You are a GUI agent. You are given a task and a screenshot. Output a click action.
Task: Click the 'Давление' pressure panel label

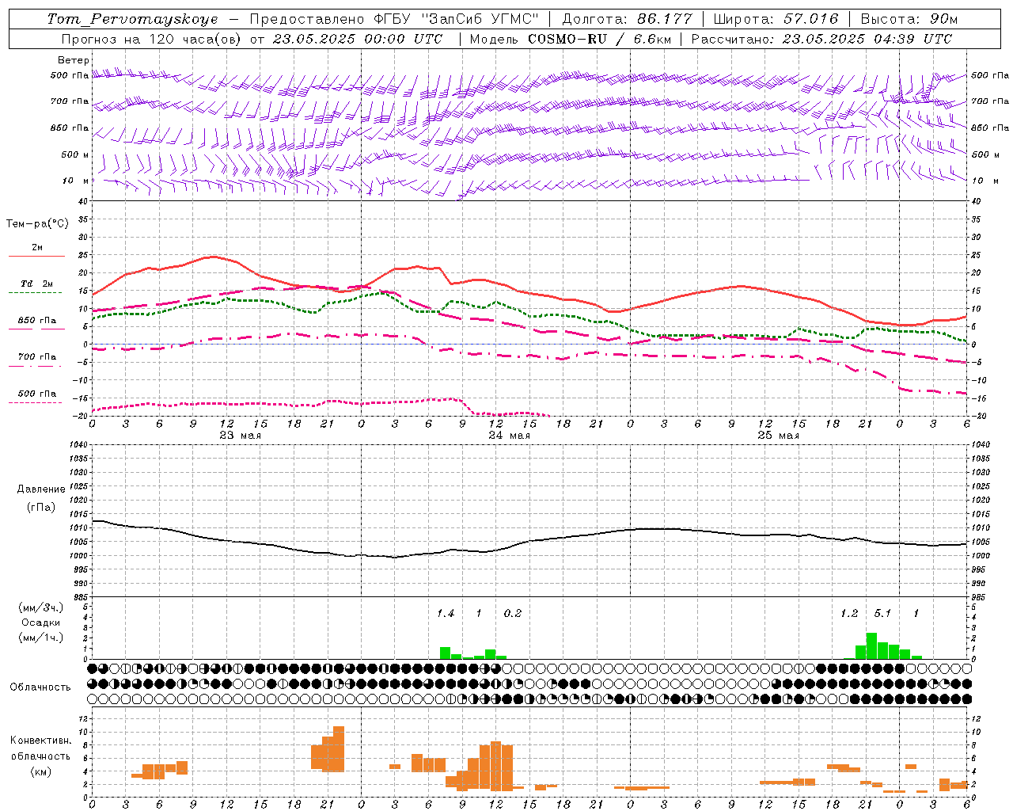[x=41, y=489]
